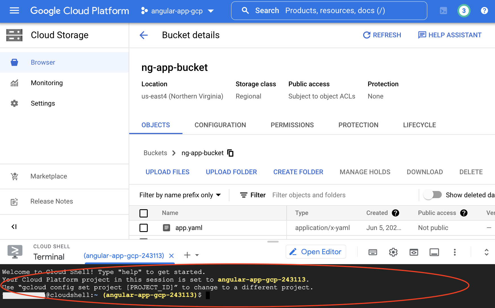This screenshot has height=308, width=495.
Task: Toggle Show deleted data switch
Action: coord(432,195)
